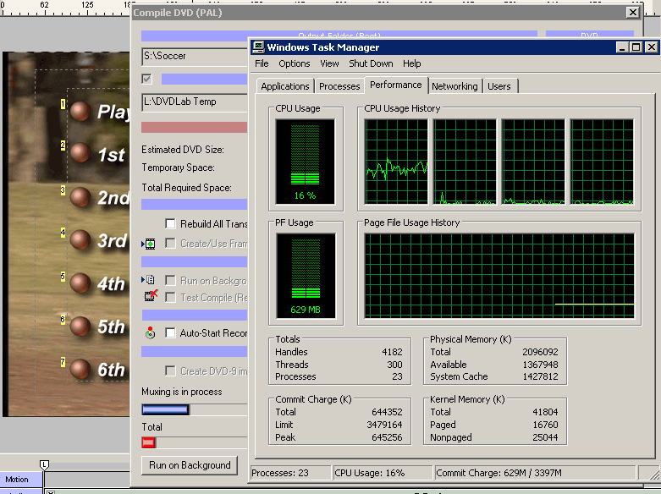Screen dimensions: 661x494
Task: Click the PF Usage 629 MB meter
Action: point(306,276)
